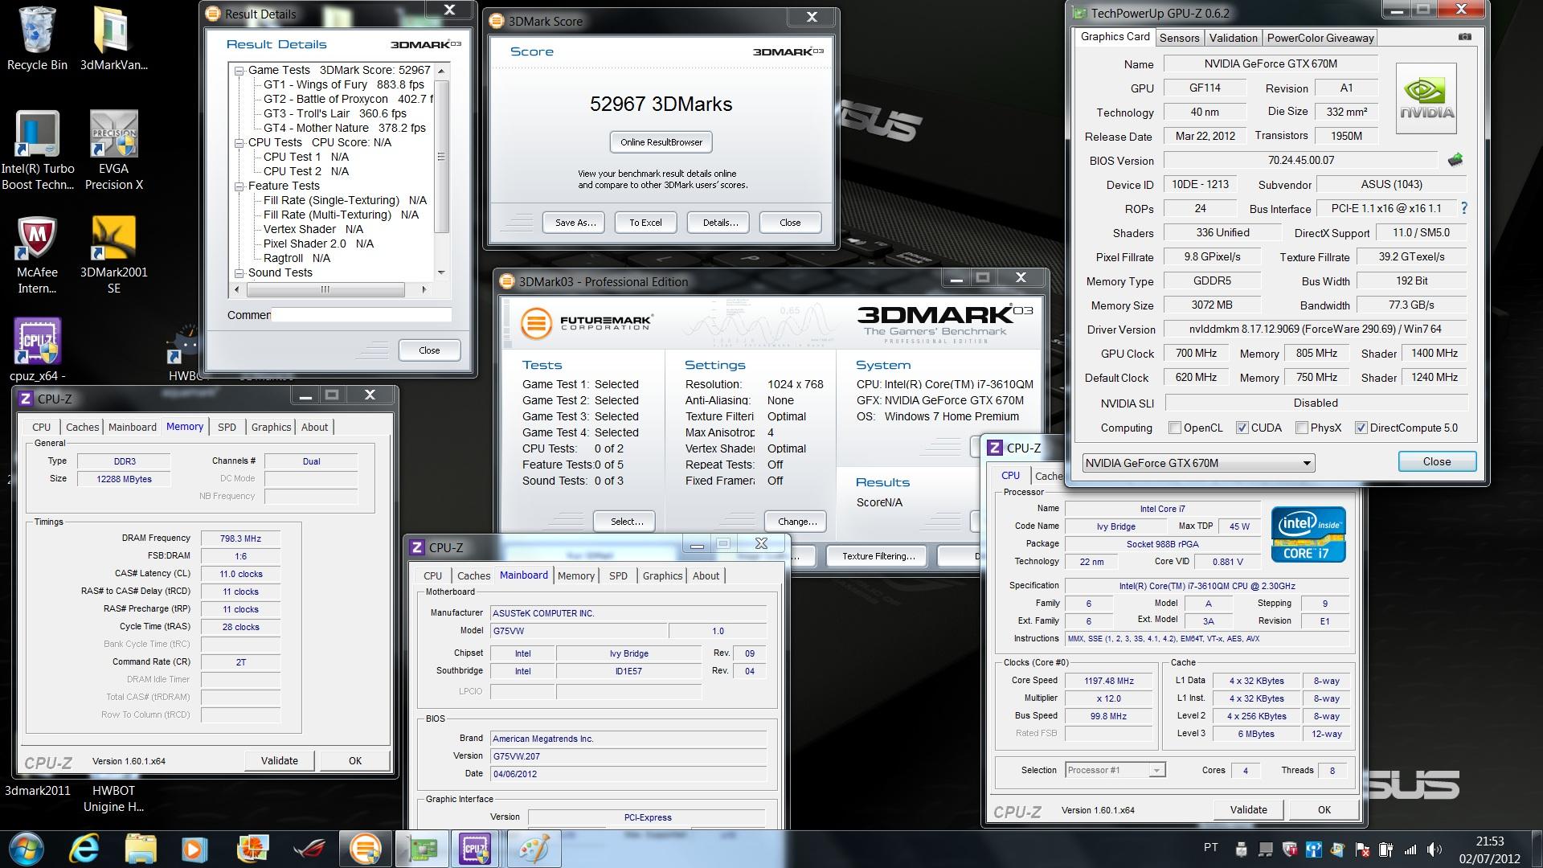Viewport: 1543px width, 868px height.
Task: Click To Excel button
Action: point(645,223)
